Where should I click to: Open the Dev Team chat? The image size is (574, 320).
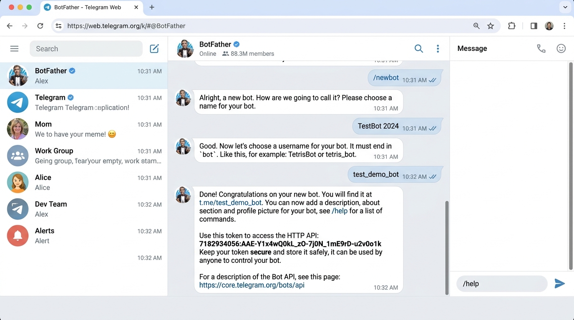tap(83, 209)
